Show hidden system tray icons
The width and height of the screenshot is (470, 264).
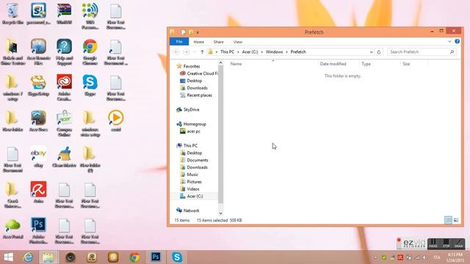(x=375, y=257)
